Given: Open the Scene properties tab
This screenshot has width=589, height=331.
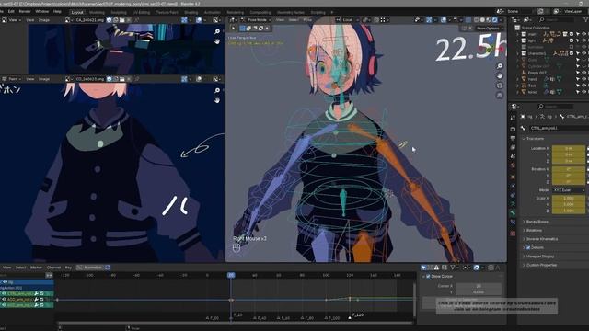Looking at the screenshot, I should [x=514, y=156].
